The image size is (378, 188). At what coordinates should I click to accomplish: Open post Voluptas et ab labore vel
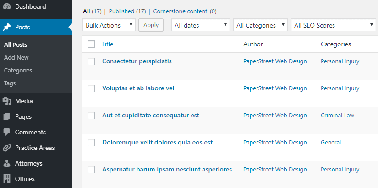tap(138, 88)
